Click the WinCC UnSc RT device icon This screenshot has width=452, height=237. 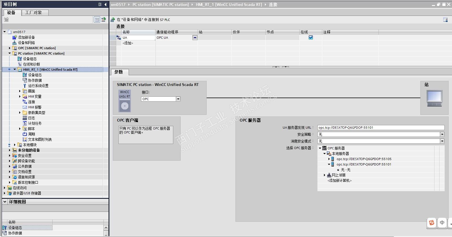coord(125,101)
